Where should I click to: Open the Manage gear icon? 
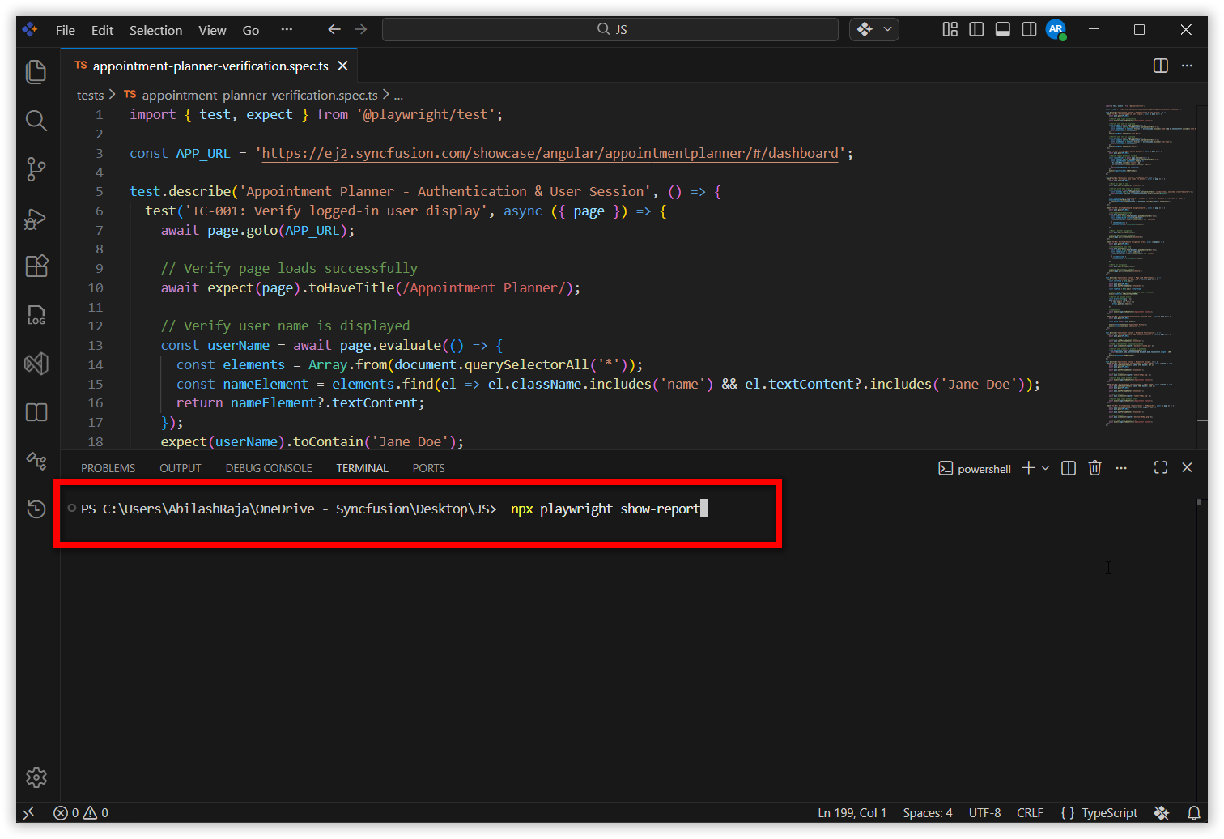36,777
